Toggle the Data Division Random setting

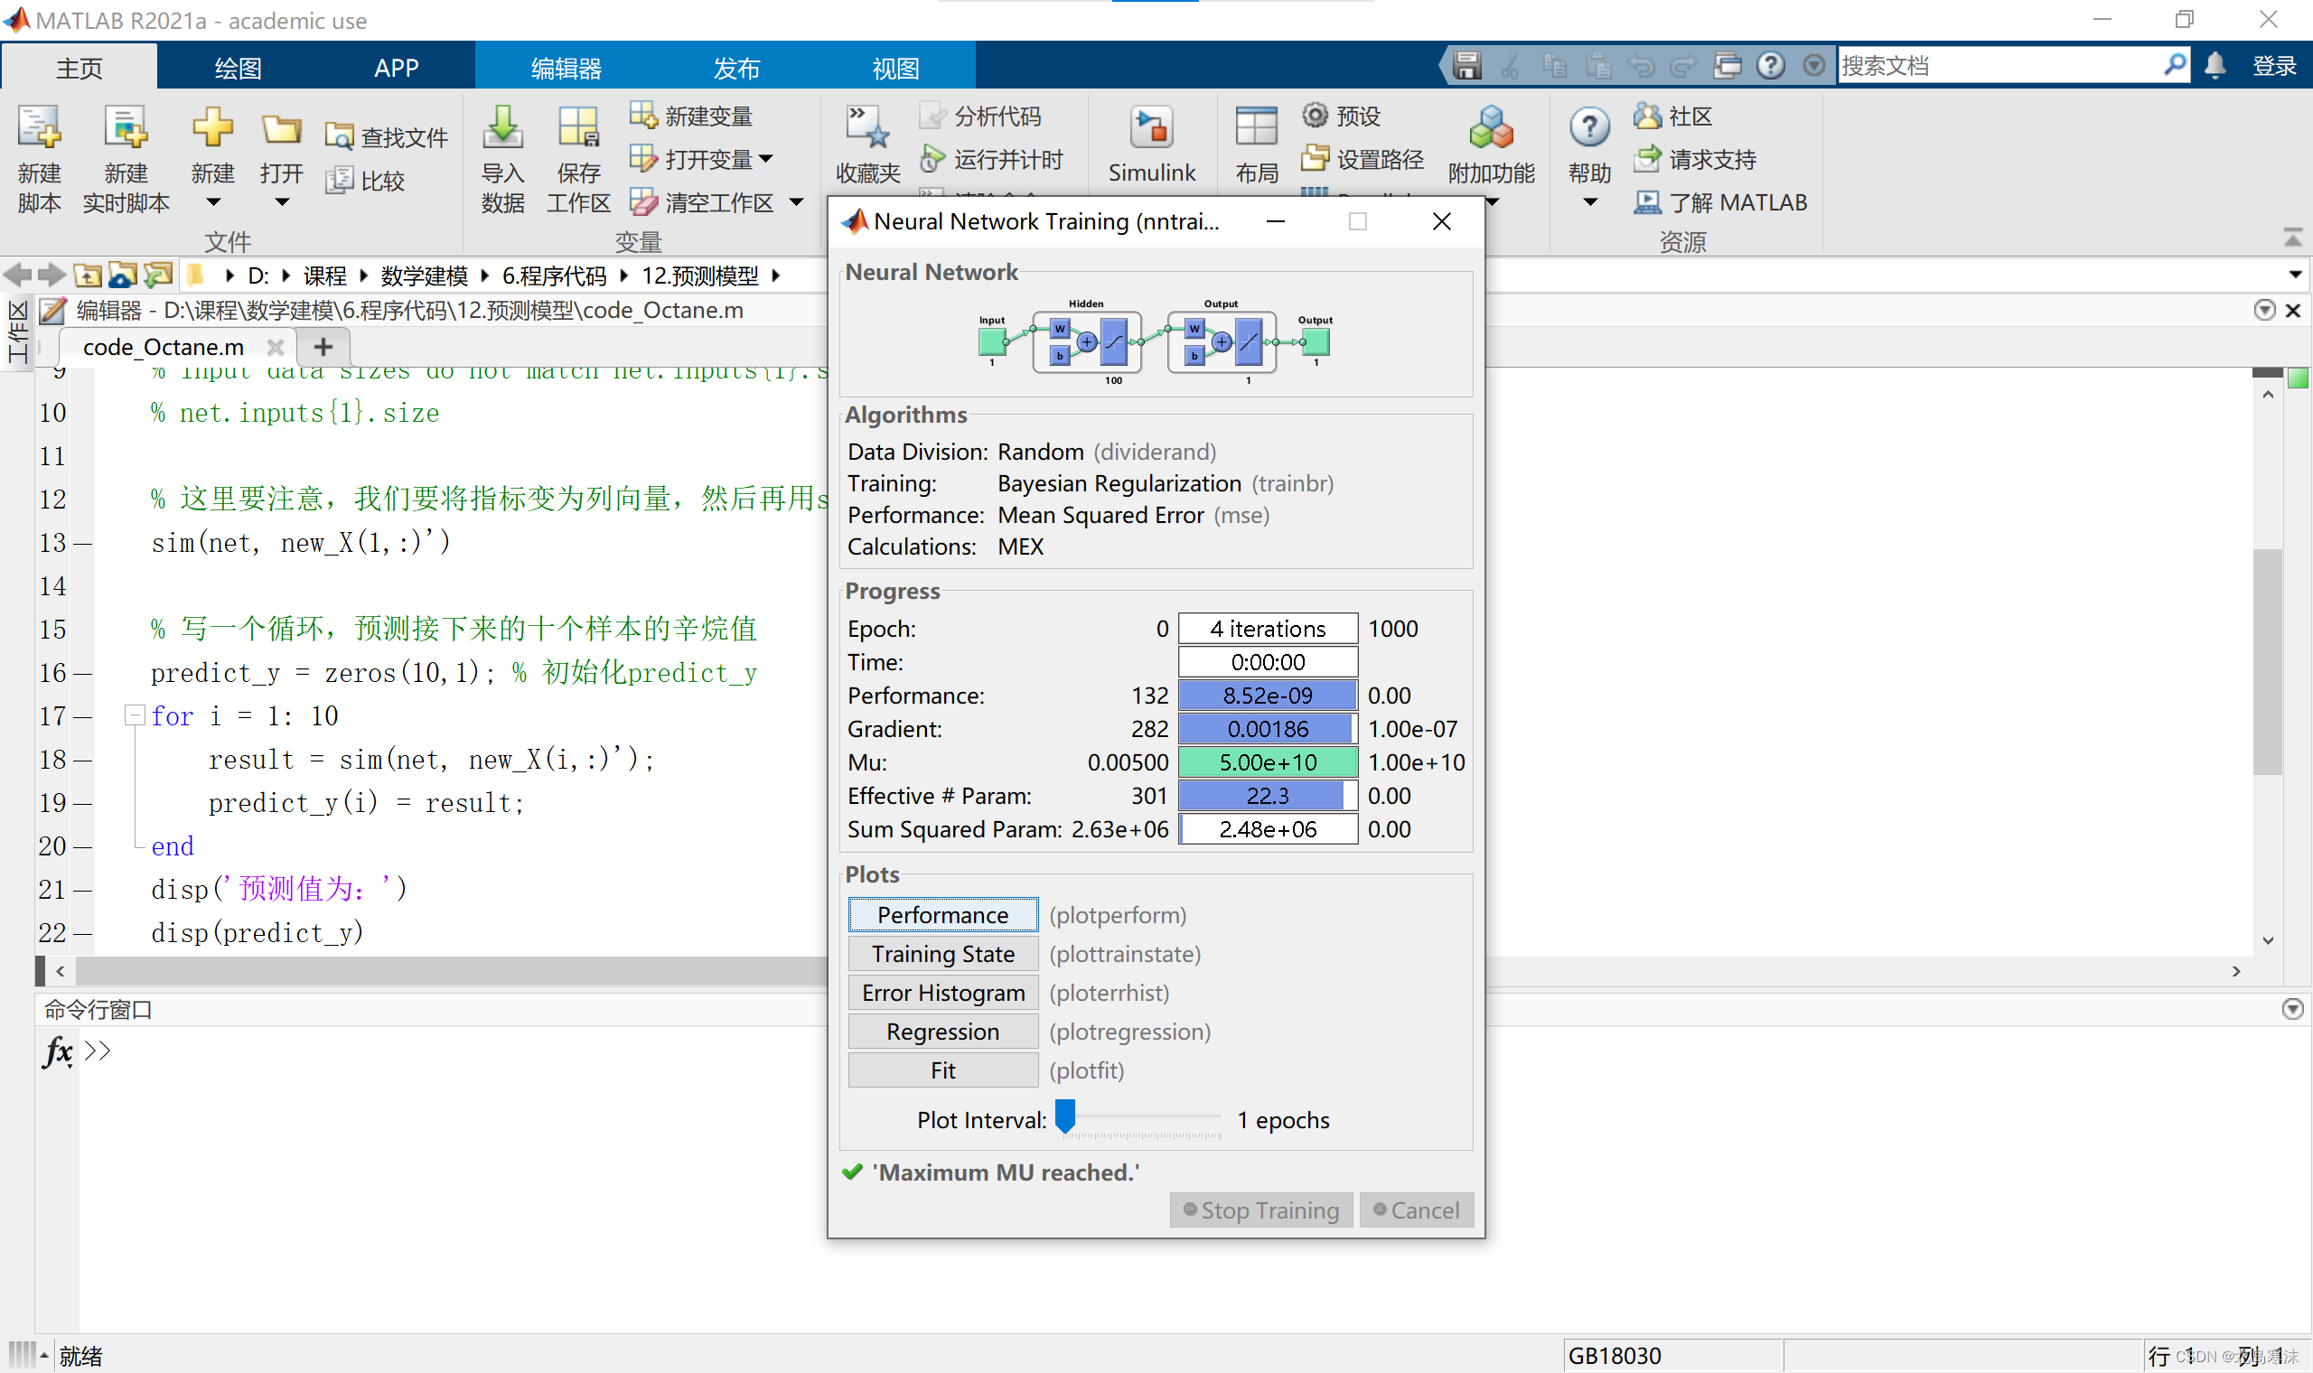coord(1041,450)
